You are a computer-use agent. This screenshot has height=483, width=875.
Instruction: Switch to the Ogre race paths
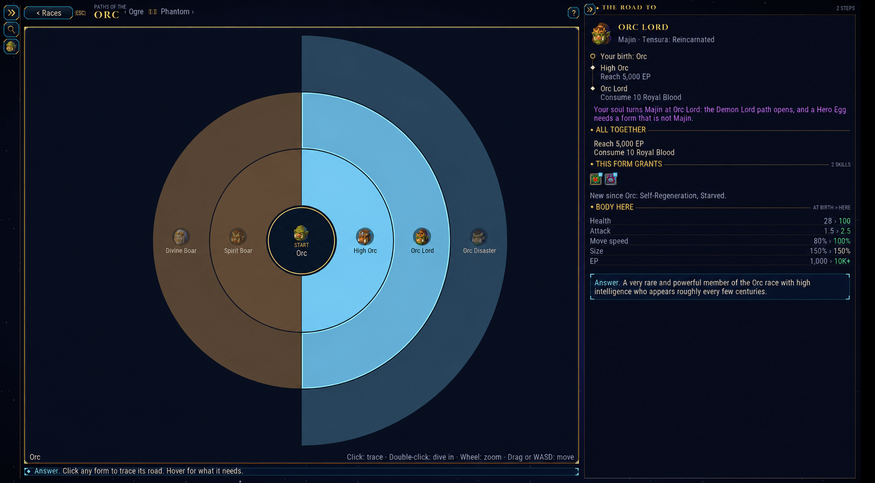136,11
